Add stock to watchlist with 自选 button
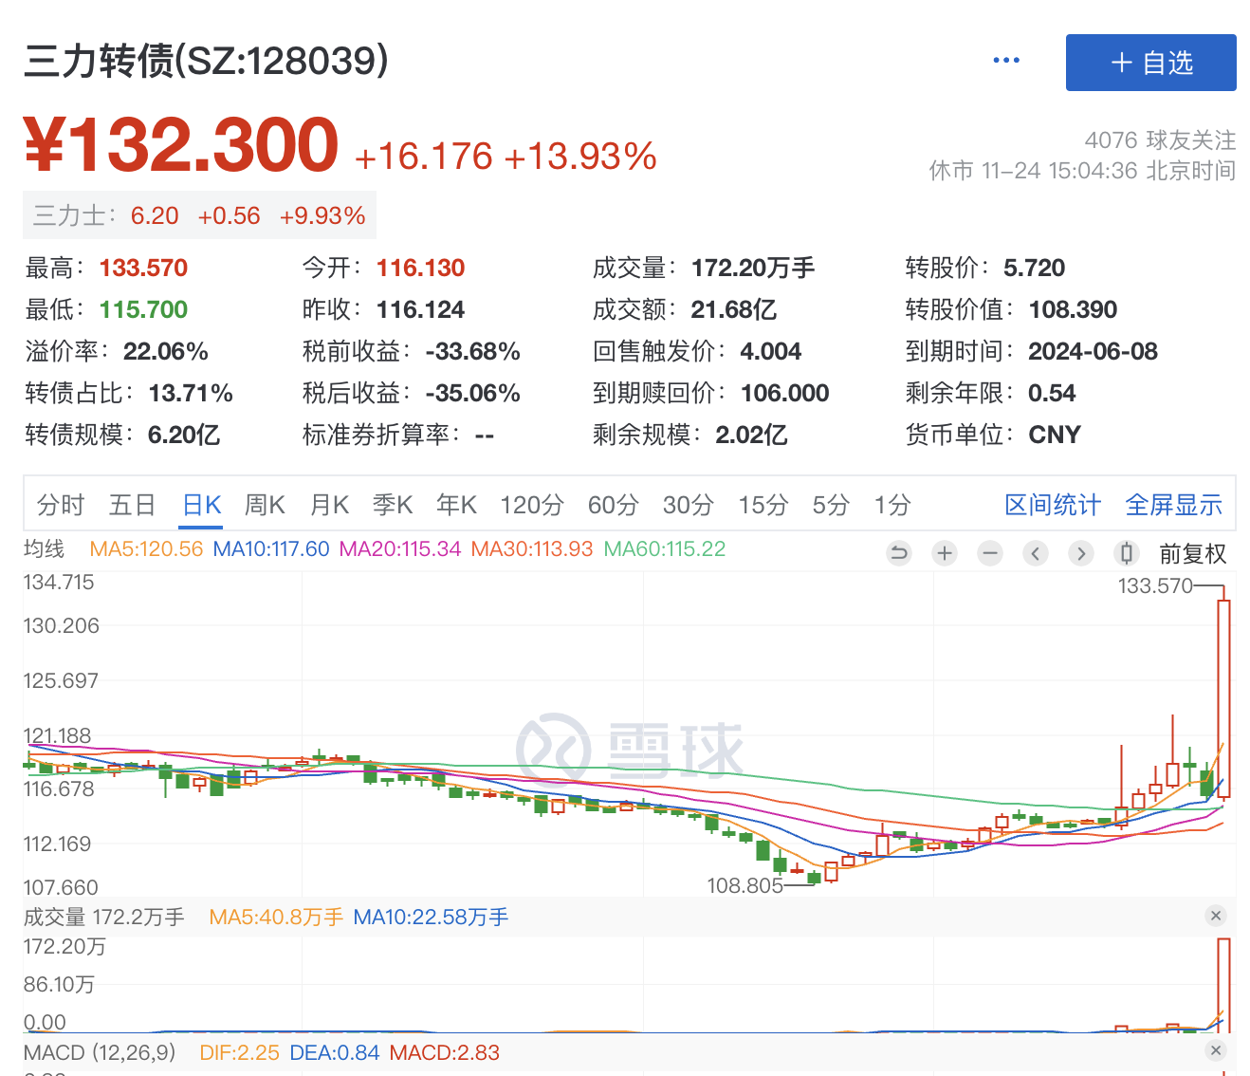This screenshot has height=1076, width=1250. pos(1150,63)
